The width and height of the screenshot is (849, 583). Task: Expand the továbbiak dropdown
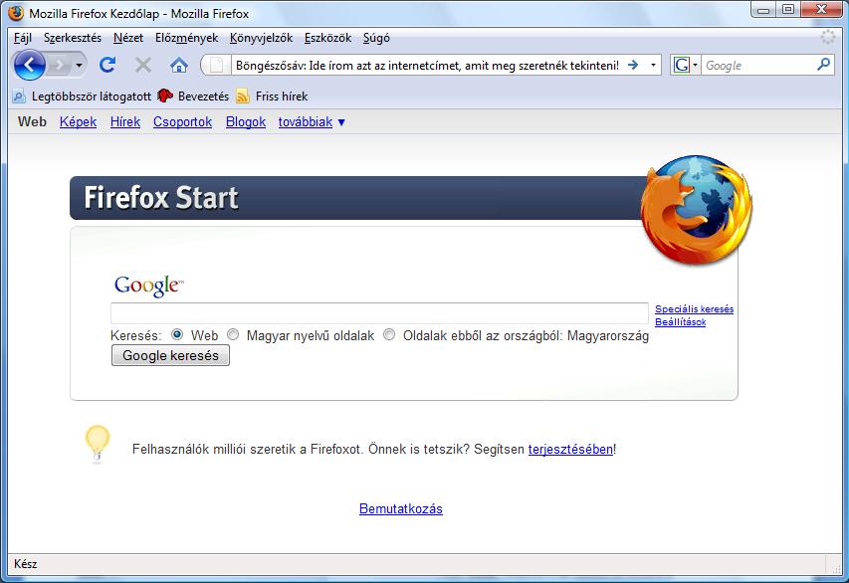312,121
